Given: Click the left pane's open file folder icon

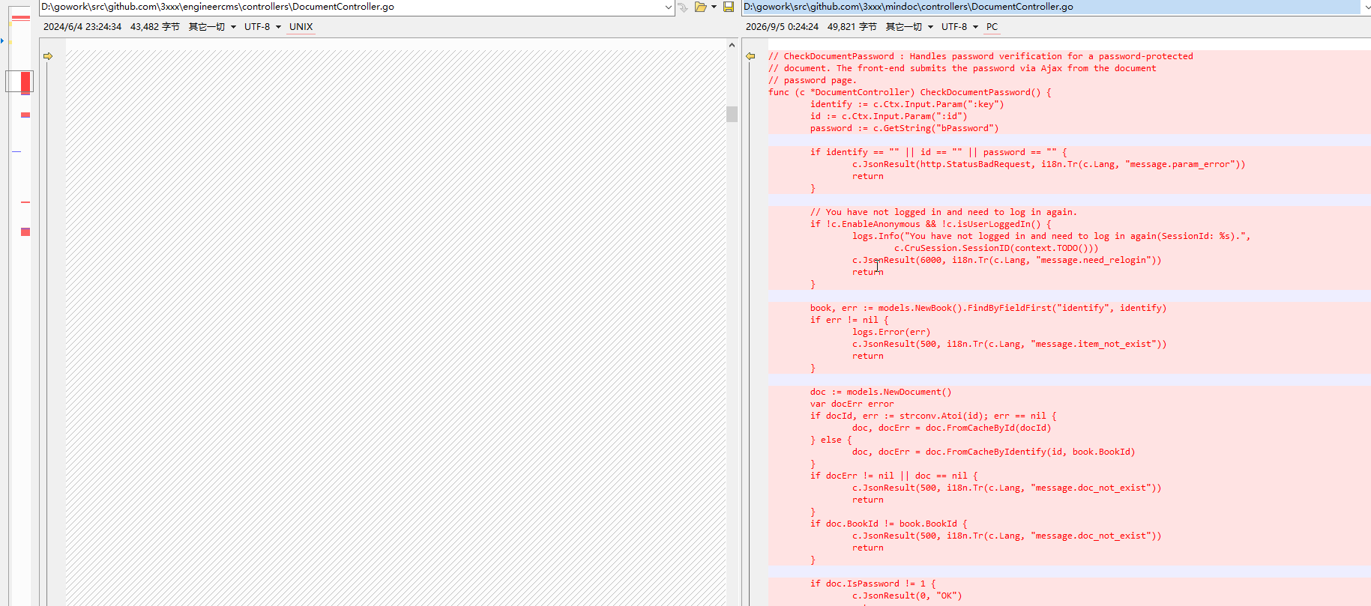Looking at the screenshot, I should pyautogui.click(x=700, y=7).
